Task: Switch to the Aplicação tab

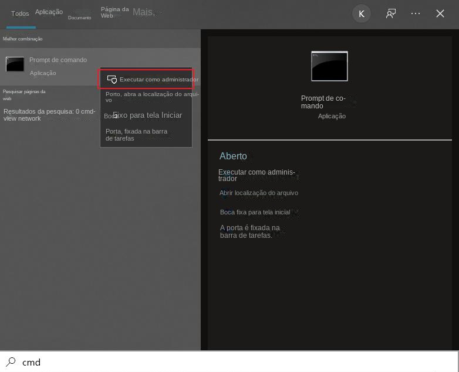Action: (x=49, y=12)
